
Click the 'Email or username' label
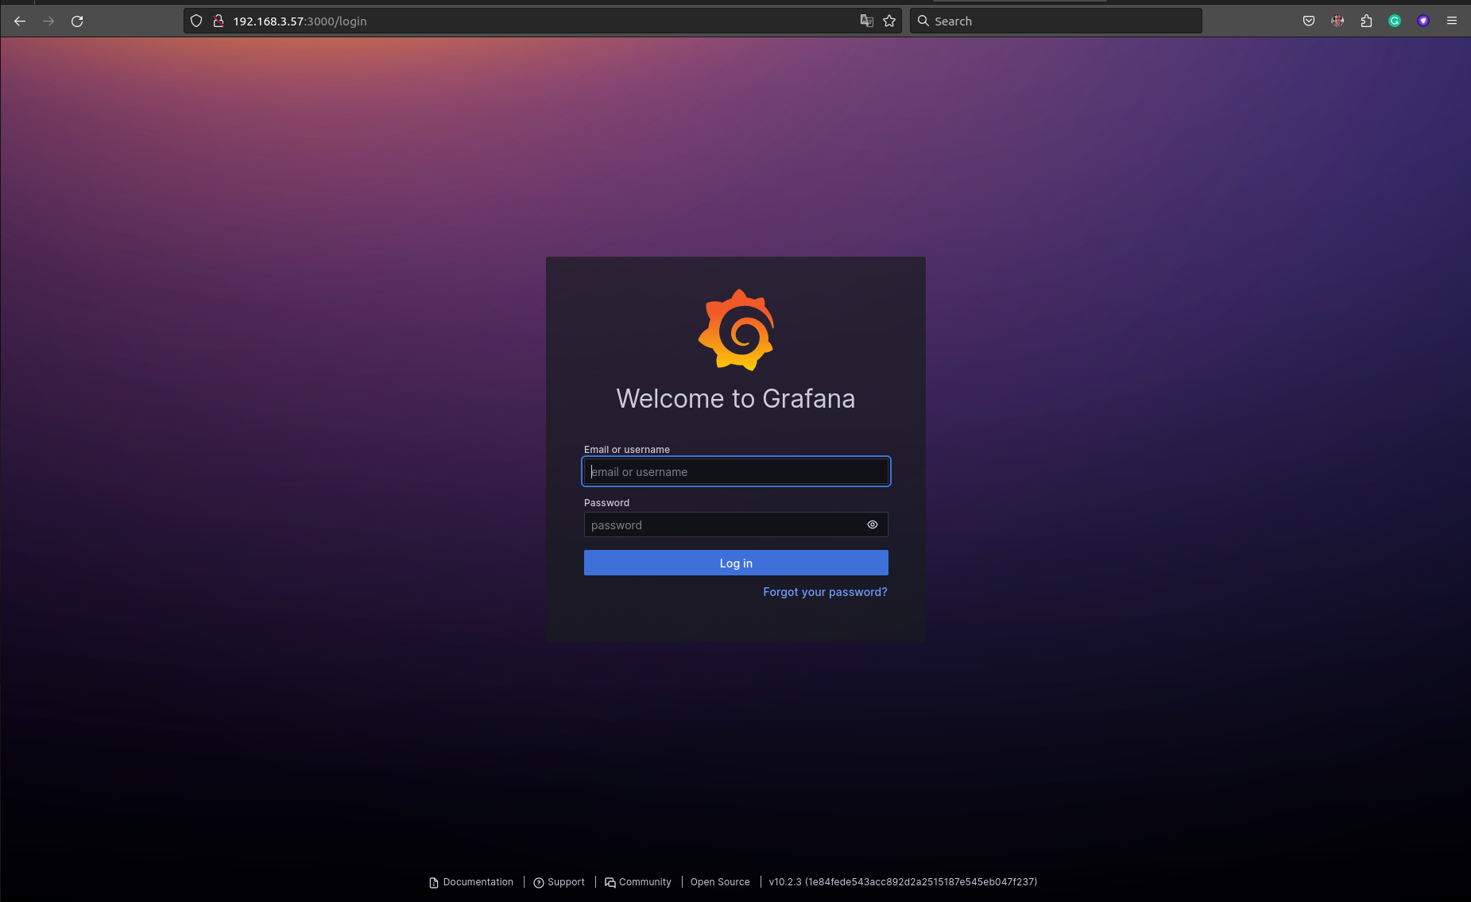627,450
